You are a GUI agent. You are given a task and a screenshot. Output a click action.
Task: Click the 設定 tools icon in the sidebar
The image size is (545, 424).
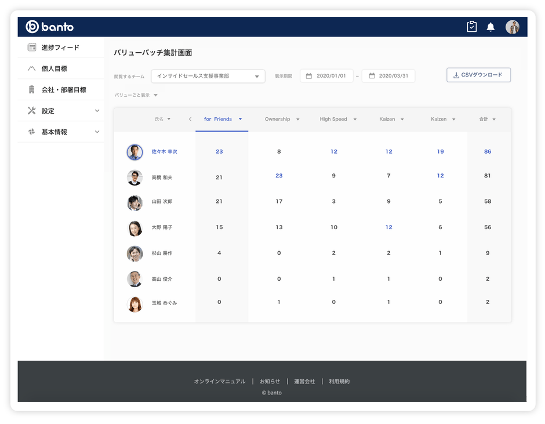(31, 110)
